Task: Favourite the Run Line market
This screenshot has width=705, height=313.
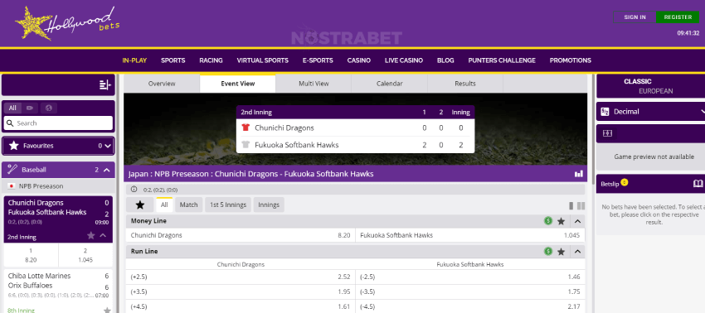Action: click(x=562, y=252)
